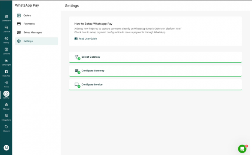This screenshot has width=252, height=155.
Task: Click the Orders list icon
Action: [x=19, y=15]
